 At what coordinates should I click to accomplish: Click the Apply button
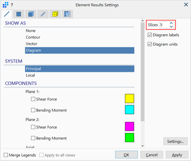tap(177, 155)
